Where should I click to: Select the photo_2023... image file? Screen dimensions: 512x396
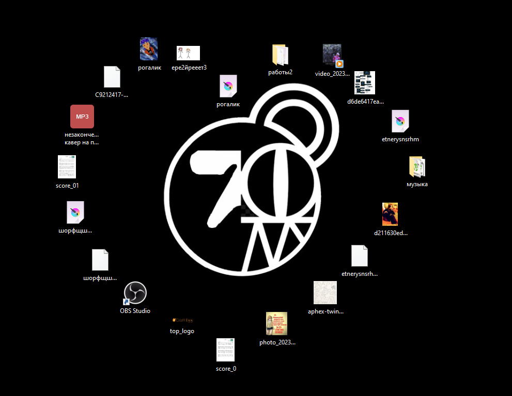[276, 324]
